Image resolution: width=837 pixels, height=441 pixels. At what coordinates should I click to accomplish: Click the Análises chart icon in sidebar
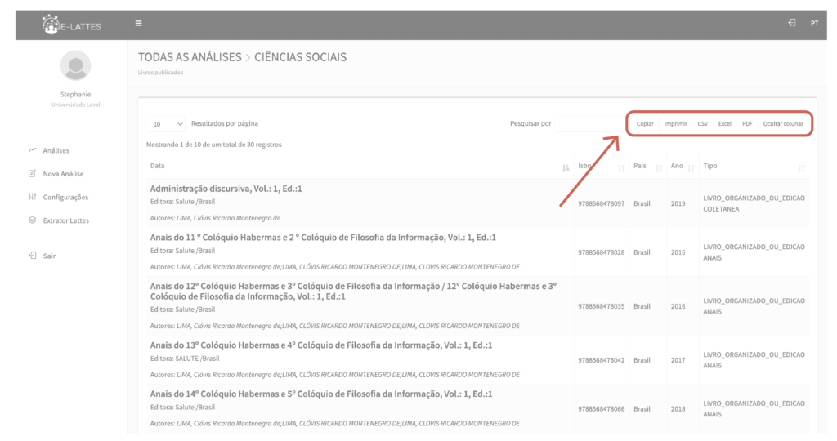(32, 150)
